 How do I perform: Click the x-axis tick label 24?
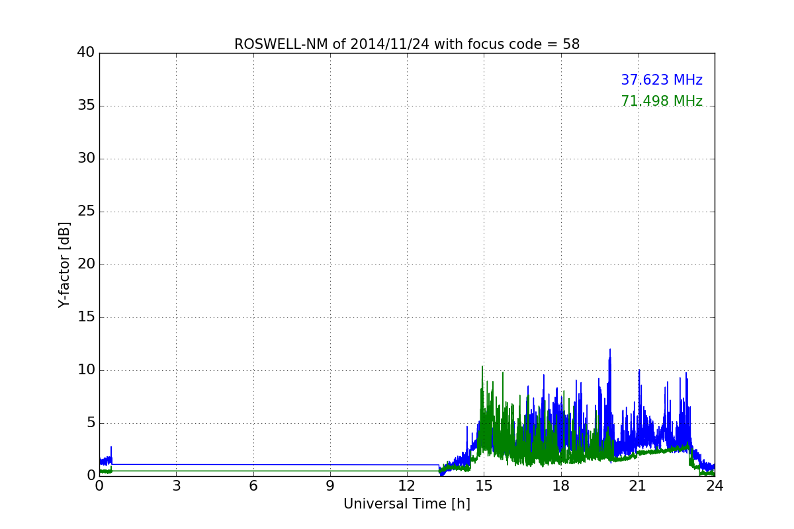point(715,486)
